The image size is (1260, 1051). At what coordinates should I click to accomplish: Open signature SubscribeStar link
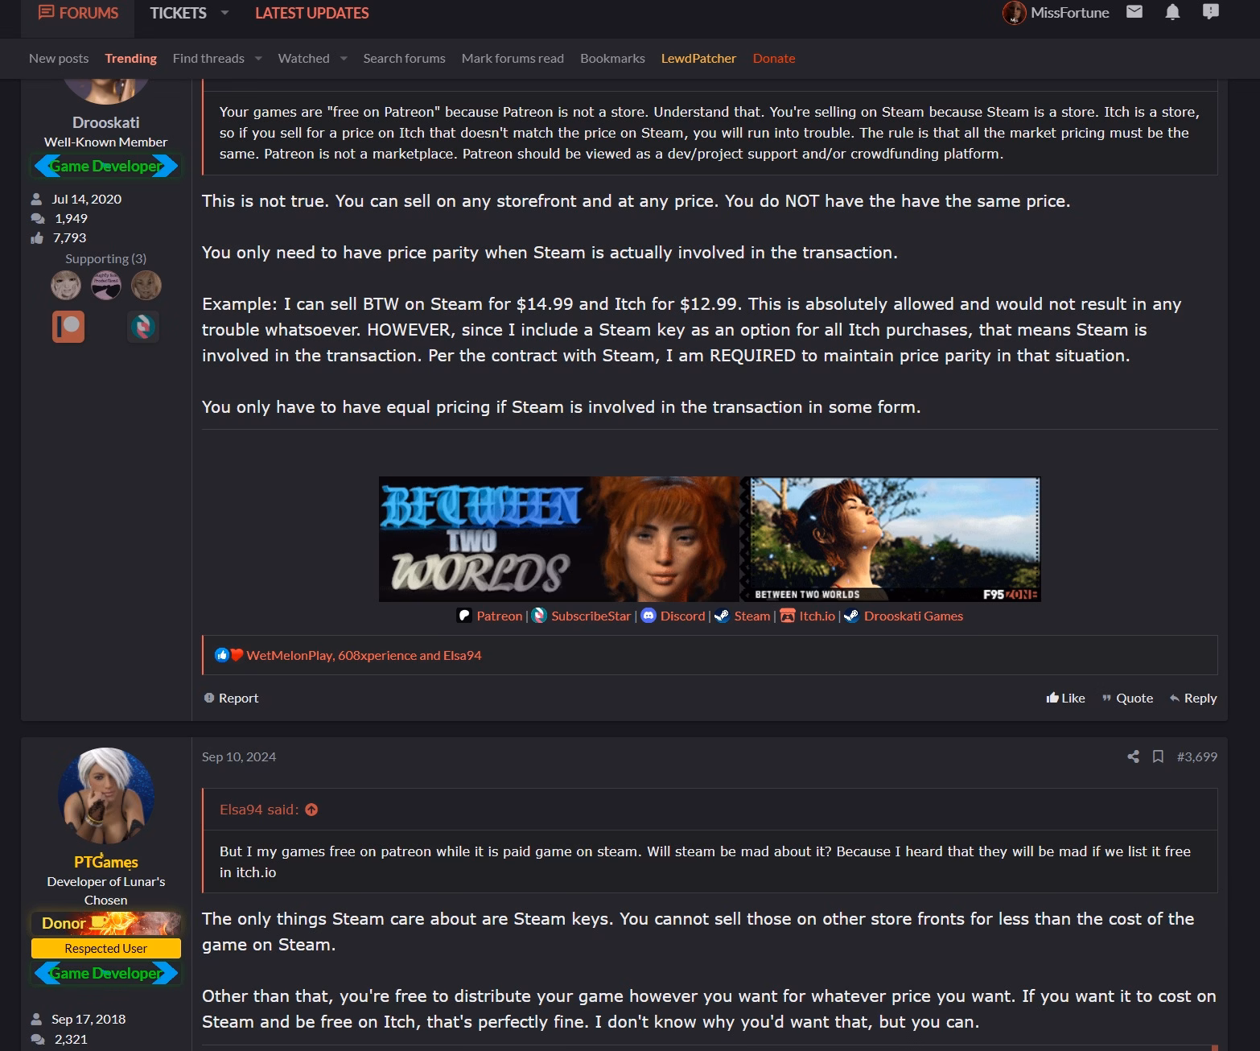(591, 616)
